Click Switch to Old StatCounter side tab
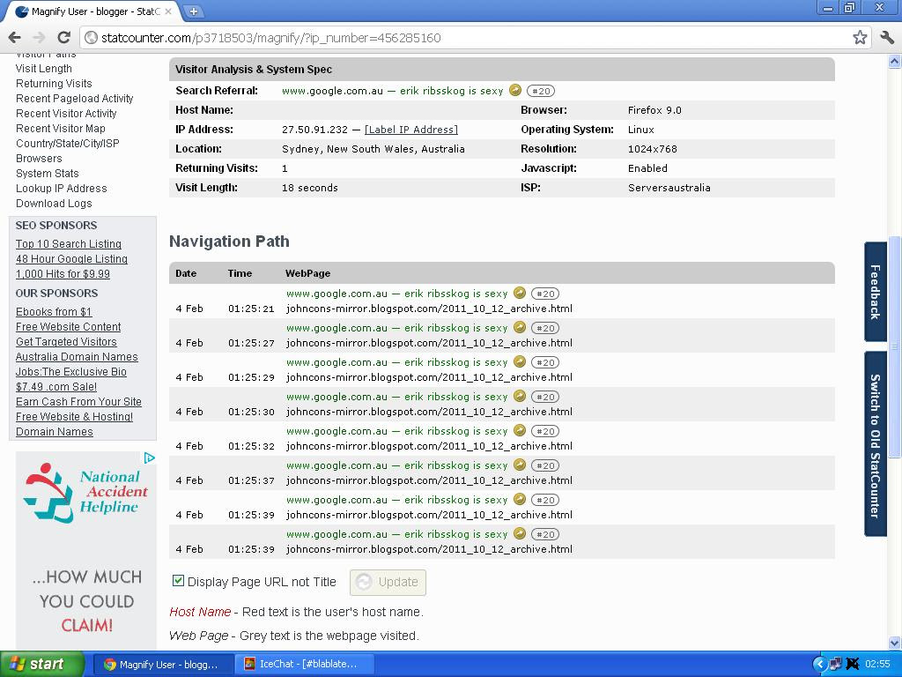 (875, 444)
